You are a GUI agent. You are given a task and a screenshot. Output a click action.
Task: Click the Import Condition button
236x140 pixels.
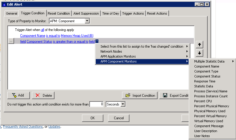pyautogui.click(x=140, y=95)
